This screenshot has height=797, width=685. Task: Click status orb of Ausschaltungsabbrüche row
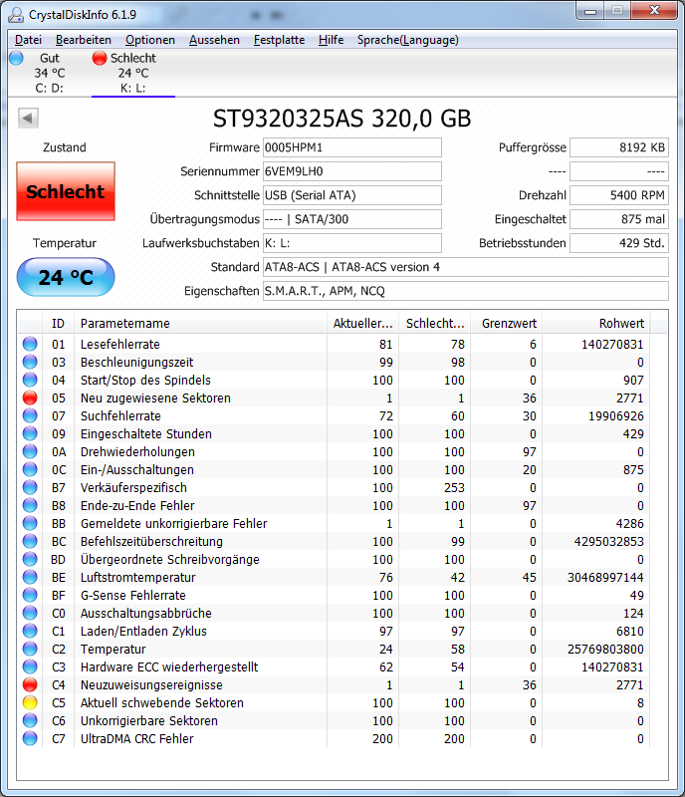pyautogui.click(x=30, y=613)
